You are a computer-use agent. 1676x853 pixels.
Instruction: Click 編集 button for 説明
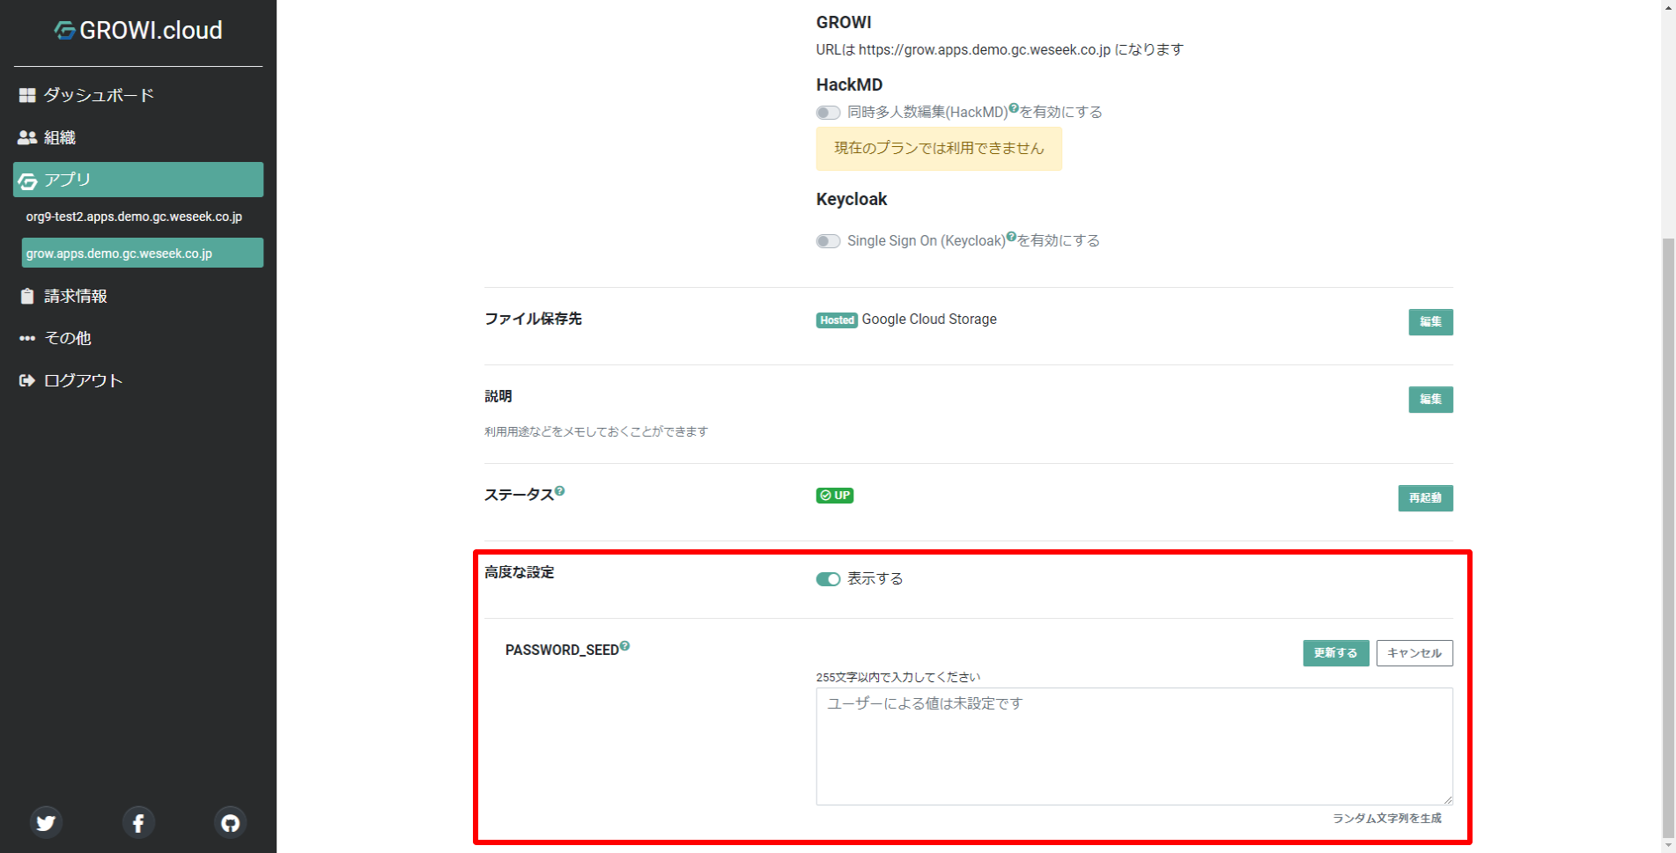[1430, 400]
